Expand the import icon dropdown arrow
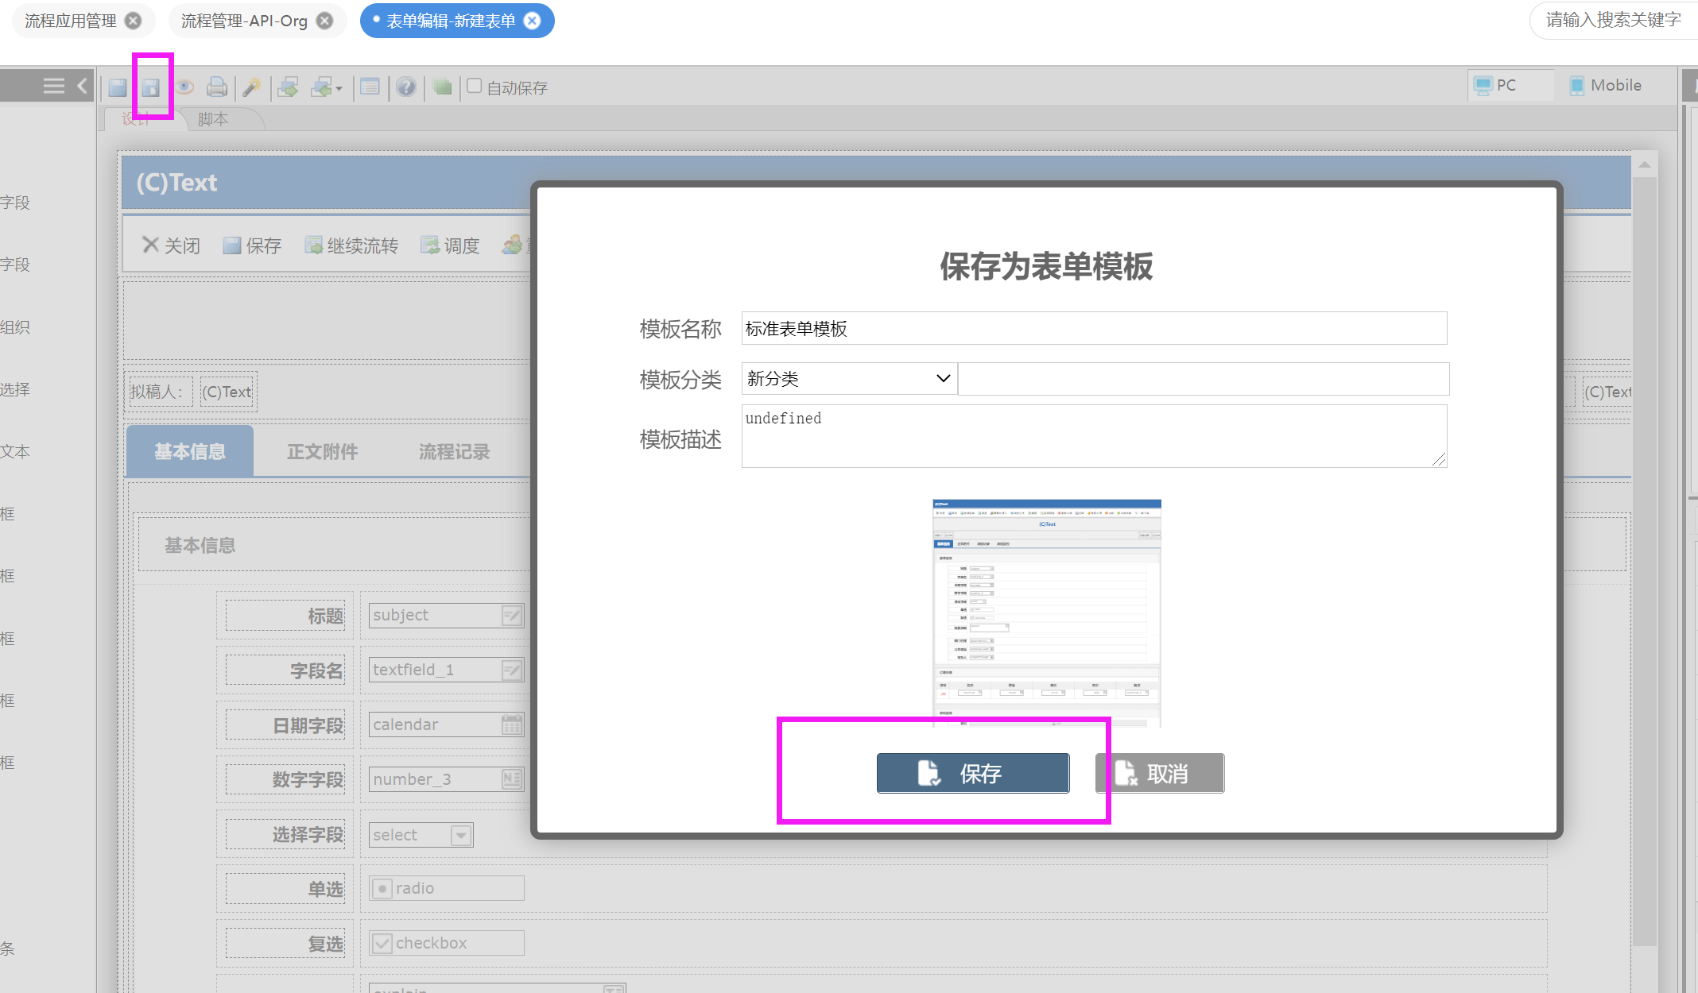 click(x=339, y=88)
